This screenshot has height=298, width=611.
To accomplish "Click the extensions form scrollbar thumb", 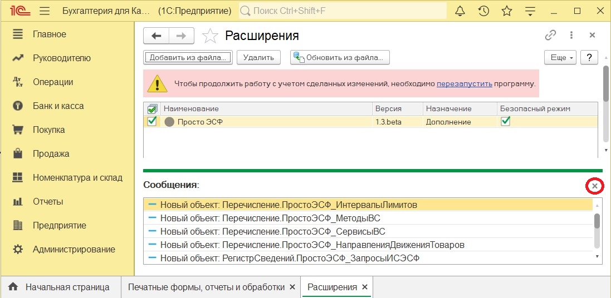I will point(605,83).
